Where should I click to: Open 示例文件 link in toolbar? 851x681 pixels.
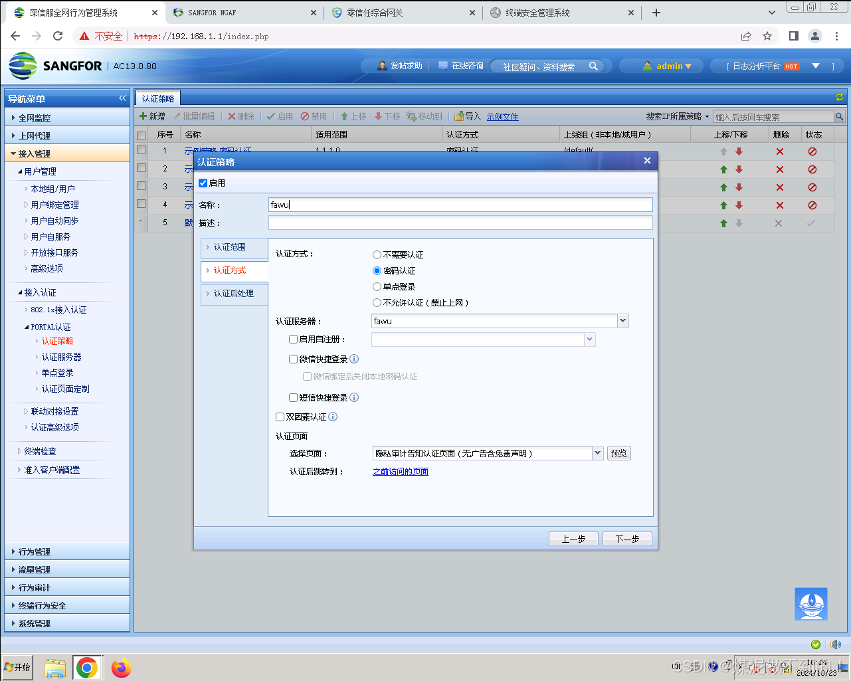click(502, 117)
